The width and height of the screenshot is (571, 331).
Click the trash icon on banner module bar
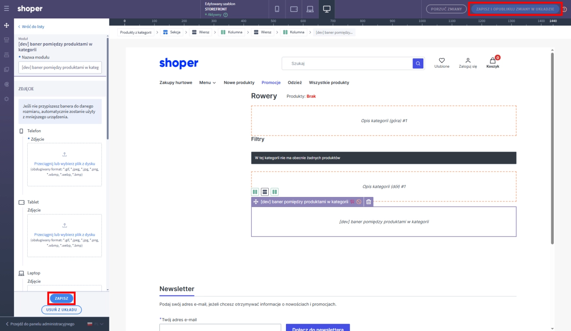369,202
